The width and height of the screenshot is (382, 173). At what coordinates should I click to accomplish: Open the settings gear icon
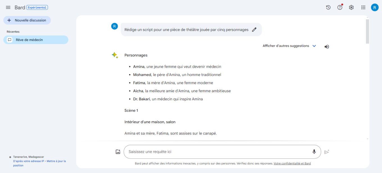[351, 8]
